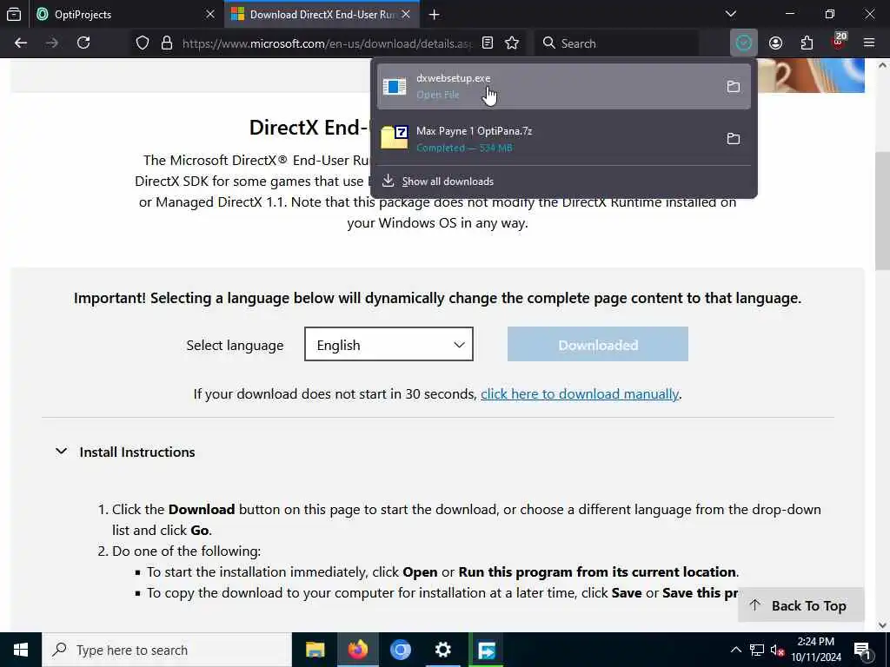Viewport: 890px width, 667px height.
Task: Open the network tray icon
Action: tap(757, 650)
